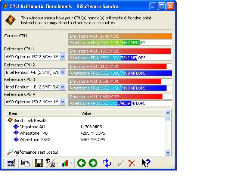Open Reference CPU 4 dropdown (Opteron 150)
The image size is (239, 191).
point(63,102)
